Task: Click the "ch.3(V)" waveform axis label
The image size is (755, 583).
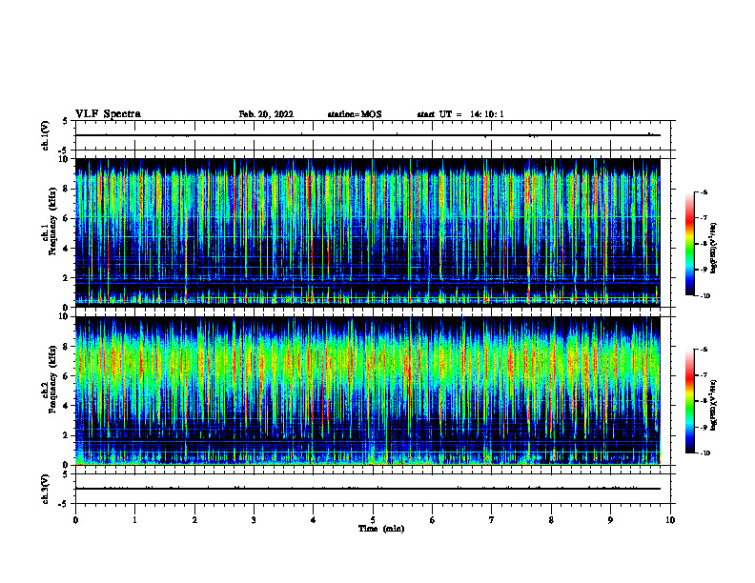Action: pos(46,489)
